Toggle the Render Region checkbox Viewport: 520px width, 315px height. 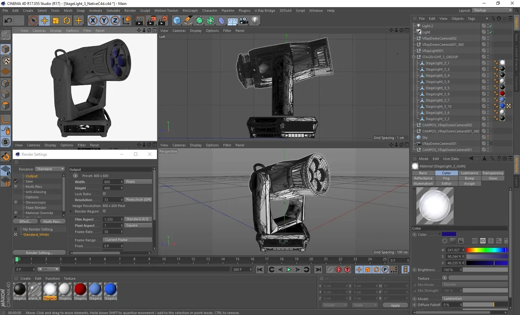point(104,211)
